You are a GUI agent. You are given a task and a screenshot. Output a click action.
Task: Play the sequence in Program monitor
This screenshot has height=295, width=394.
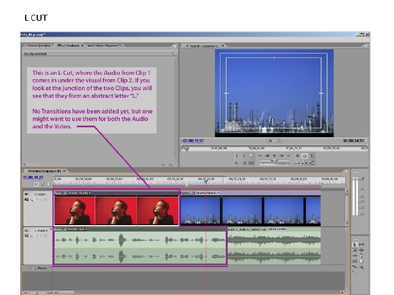[x=275, y=156]
